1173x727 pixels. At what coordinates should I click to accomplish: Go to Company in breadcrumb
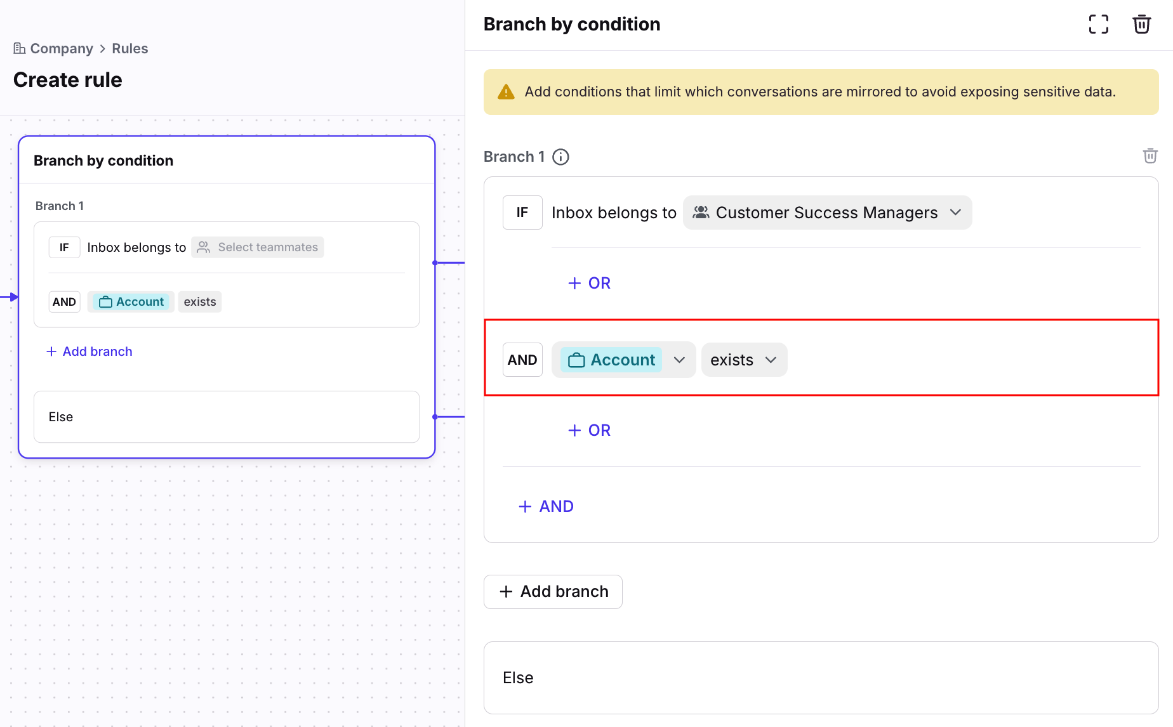(62, 49)
